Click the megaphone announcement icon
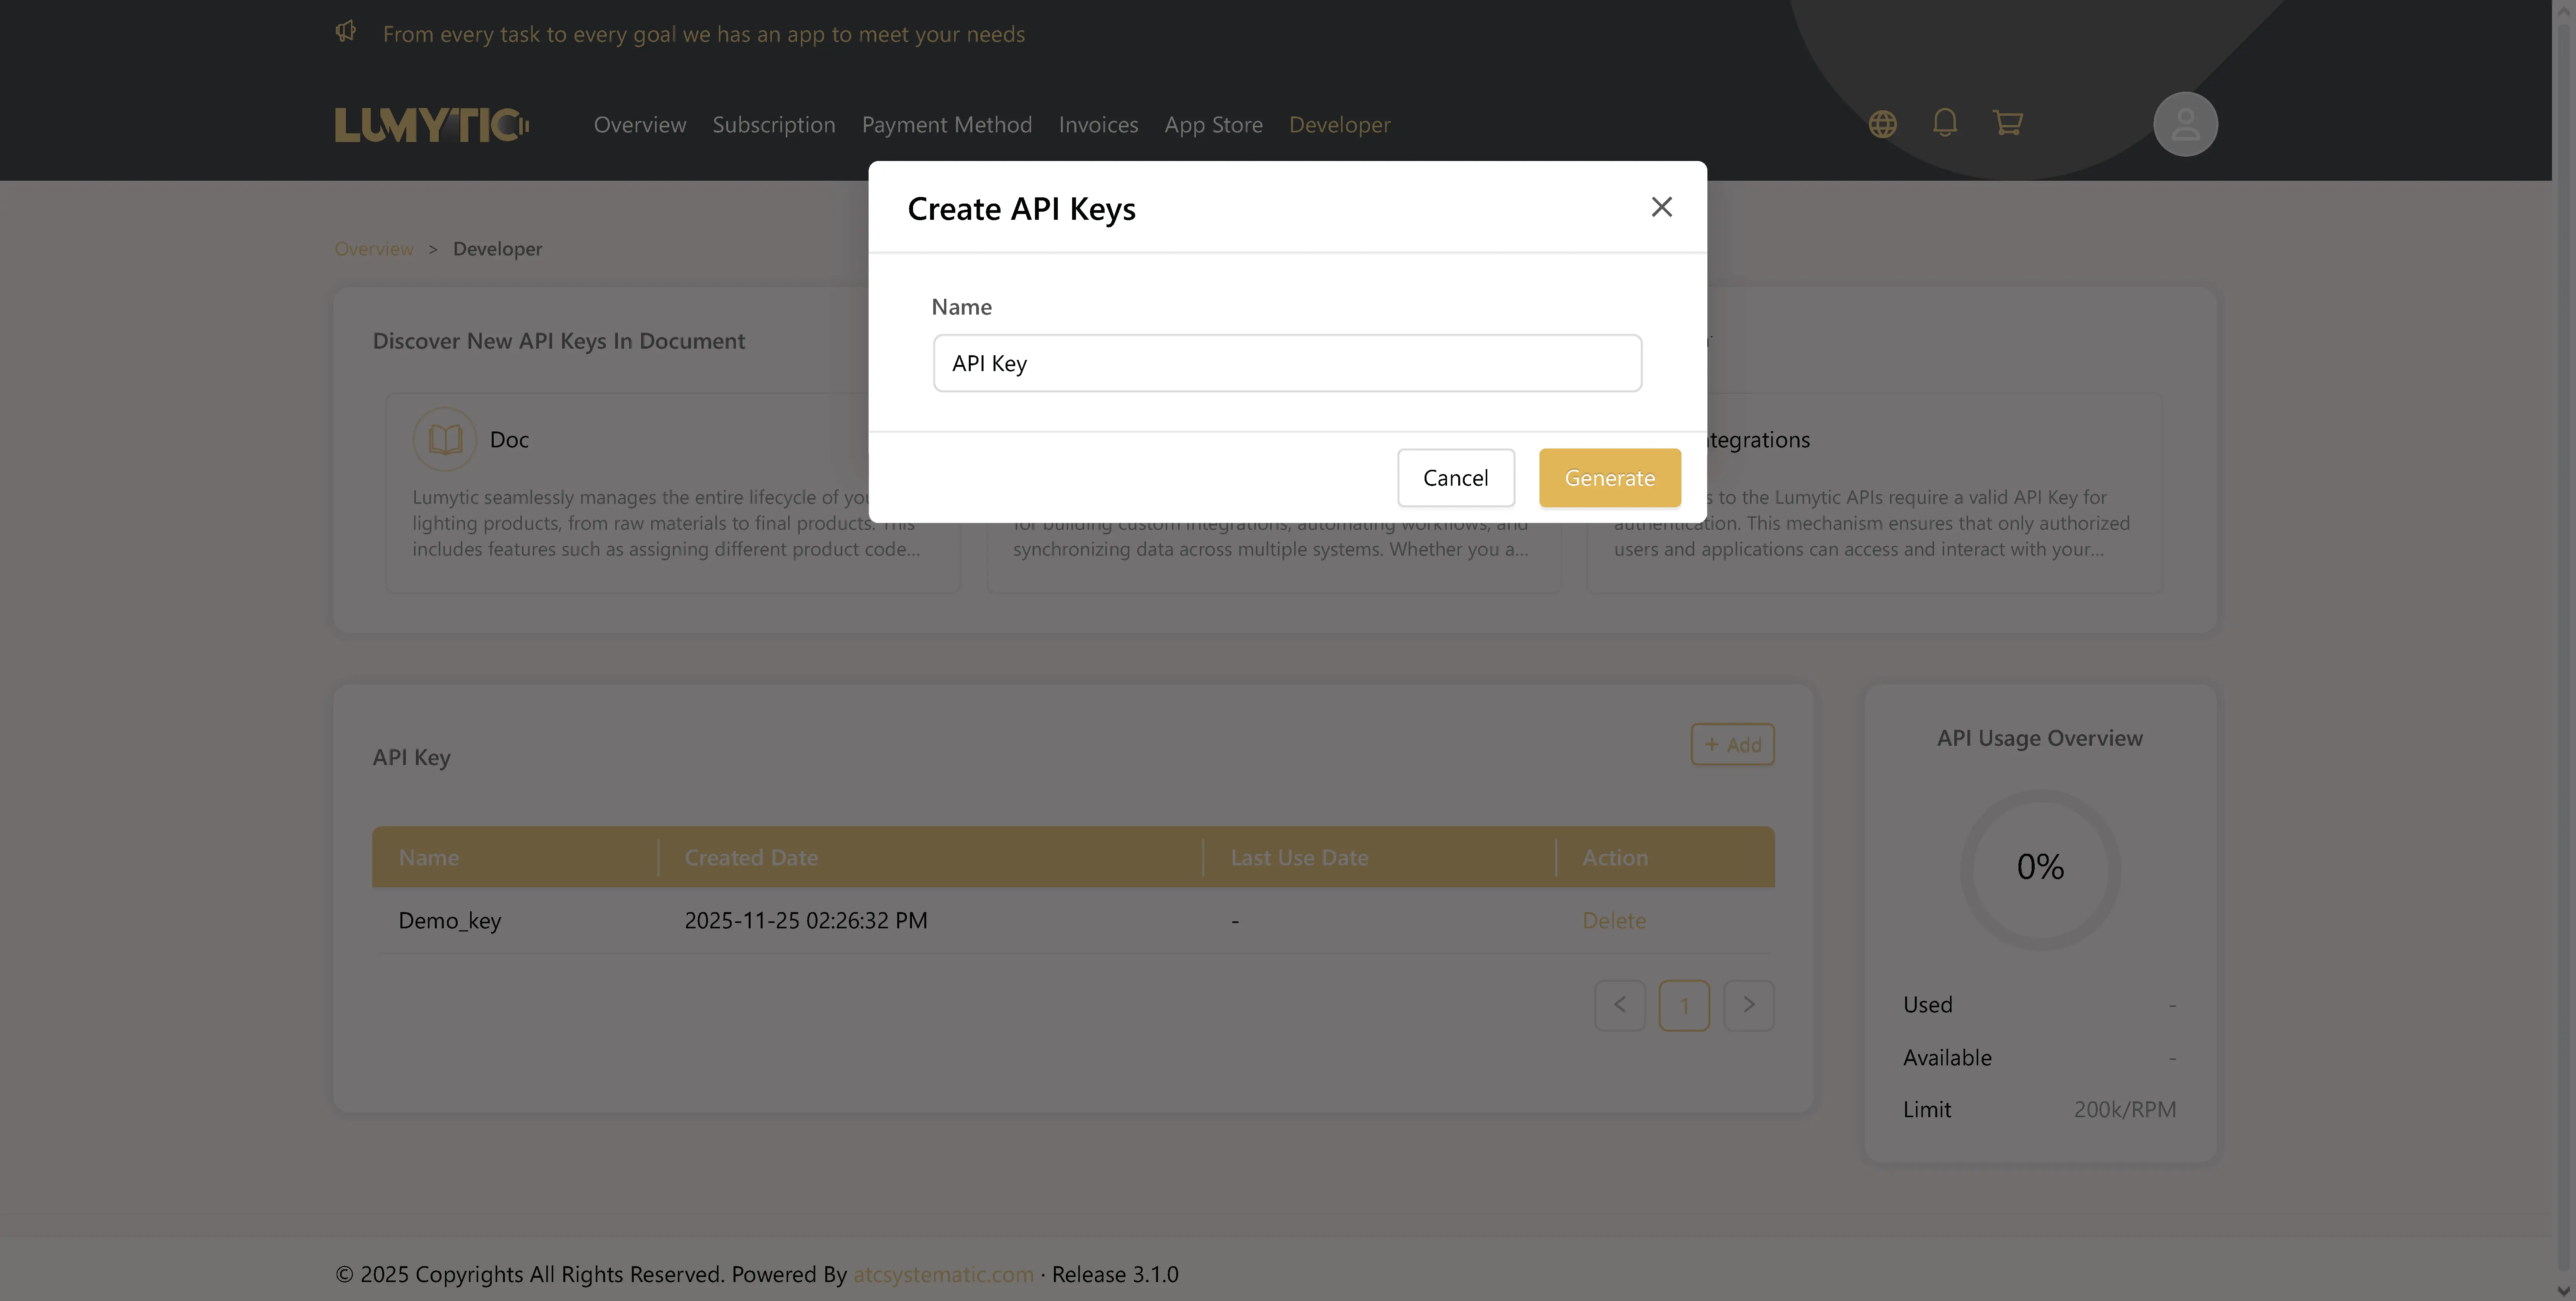The image size is (2576, 1301). click(x=346, y=32)
